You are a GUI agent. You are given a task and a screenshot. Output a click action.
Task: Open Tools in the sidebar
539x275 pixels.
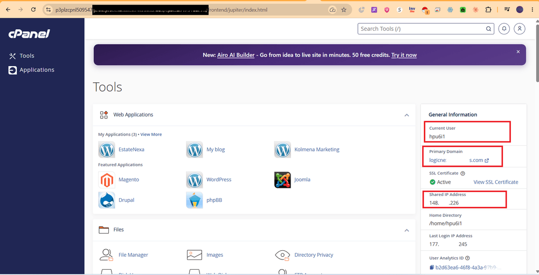coord(27,56)
